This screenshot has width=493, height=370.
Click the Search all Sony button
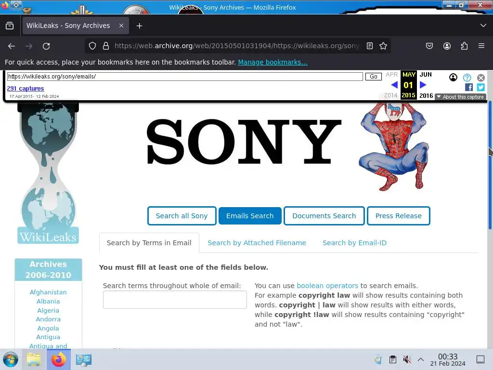(182, 216)
